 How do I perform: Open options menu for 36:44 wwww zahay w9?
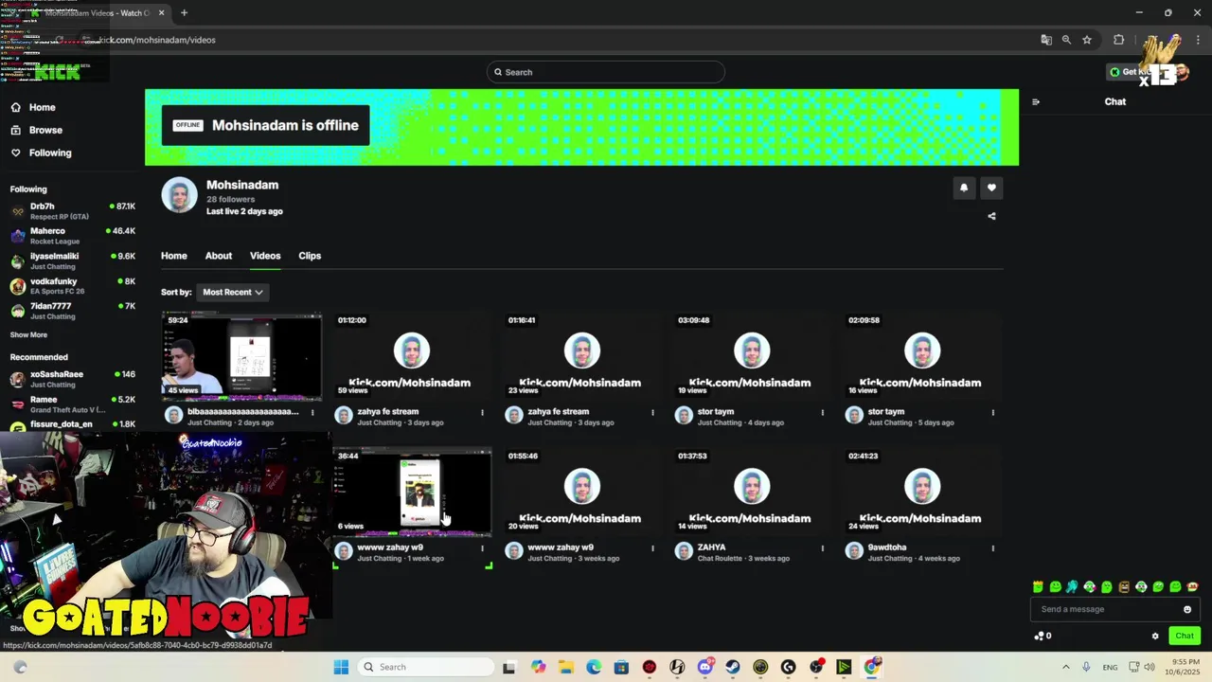tap(482, 547)
